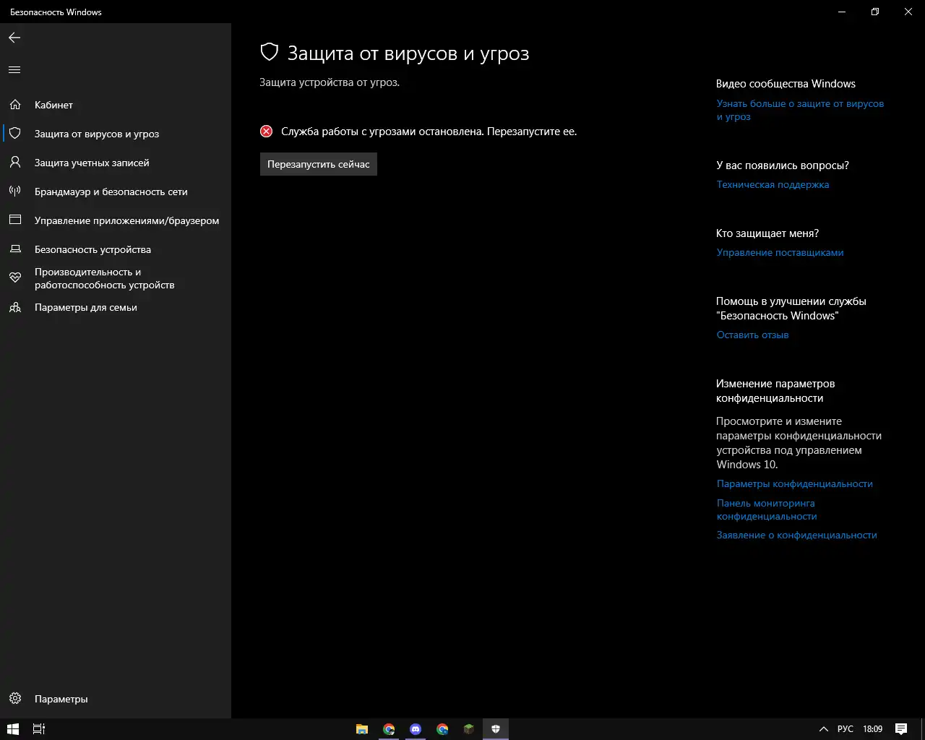Toggle the hamburger navigation menu
Screen dimensions: 925x740
tap(14, 70)
